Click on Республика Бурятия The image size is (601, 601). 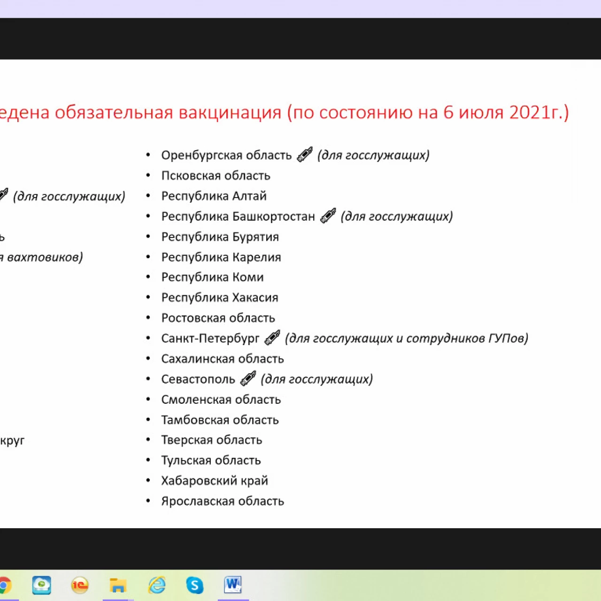(x=220, y=237)
